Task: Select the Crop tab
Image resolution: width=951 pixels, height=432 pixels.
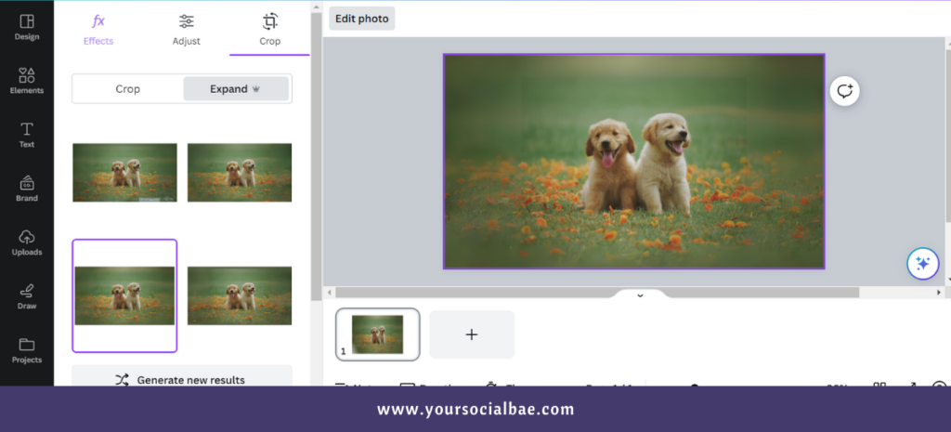Action: pyautogui.click(x=270, y=29)
